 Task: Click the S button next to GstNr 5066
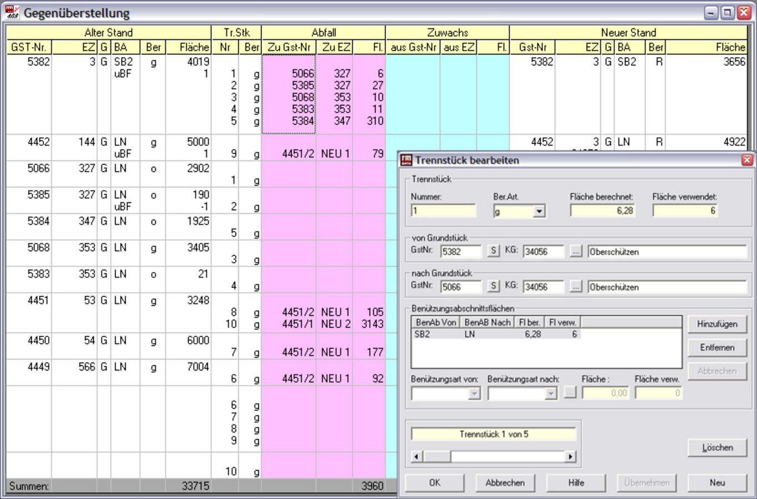pos(493,287)
